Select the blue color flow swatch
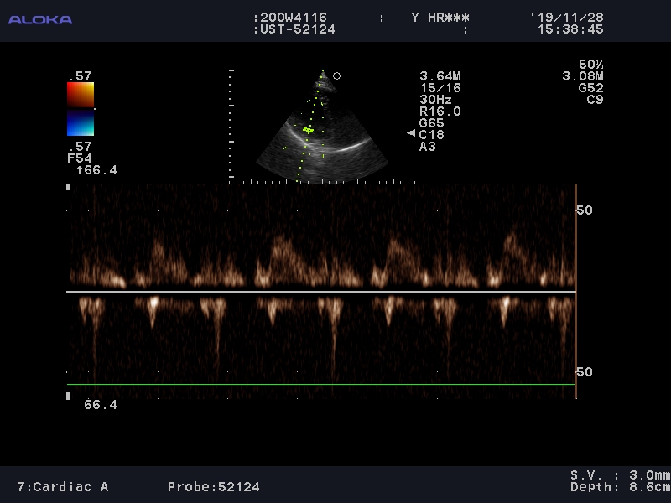The image size is (671, 503). [x=81, y=125]
